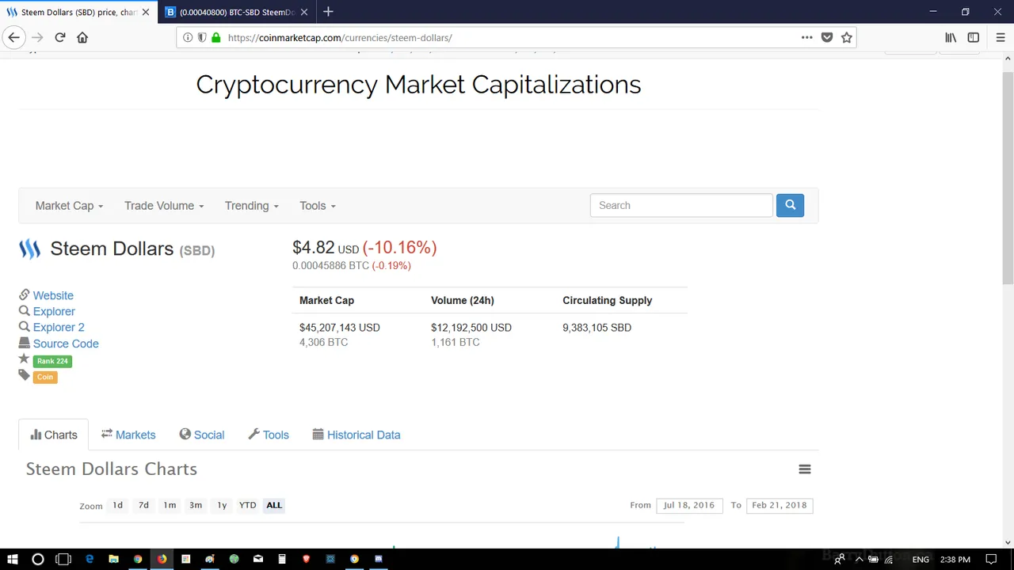Open the Windows Start menu

point(12,559)
